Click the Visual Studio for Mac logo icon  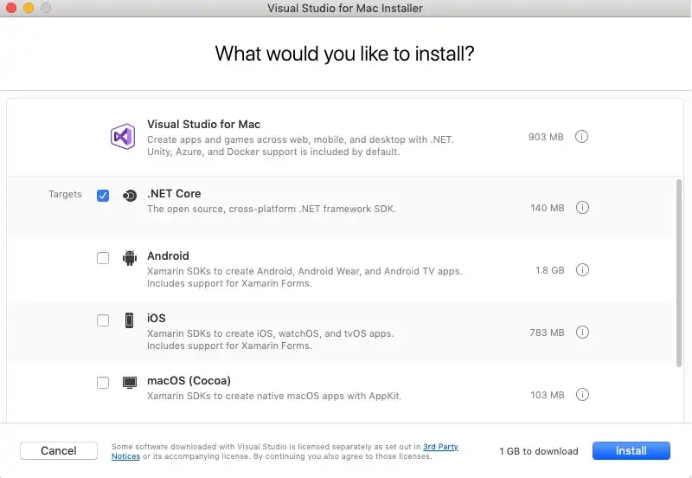[122, 137]
